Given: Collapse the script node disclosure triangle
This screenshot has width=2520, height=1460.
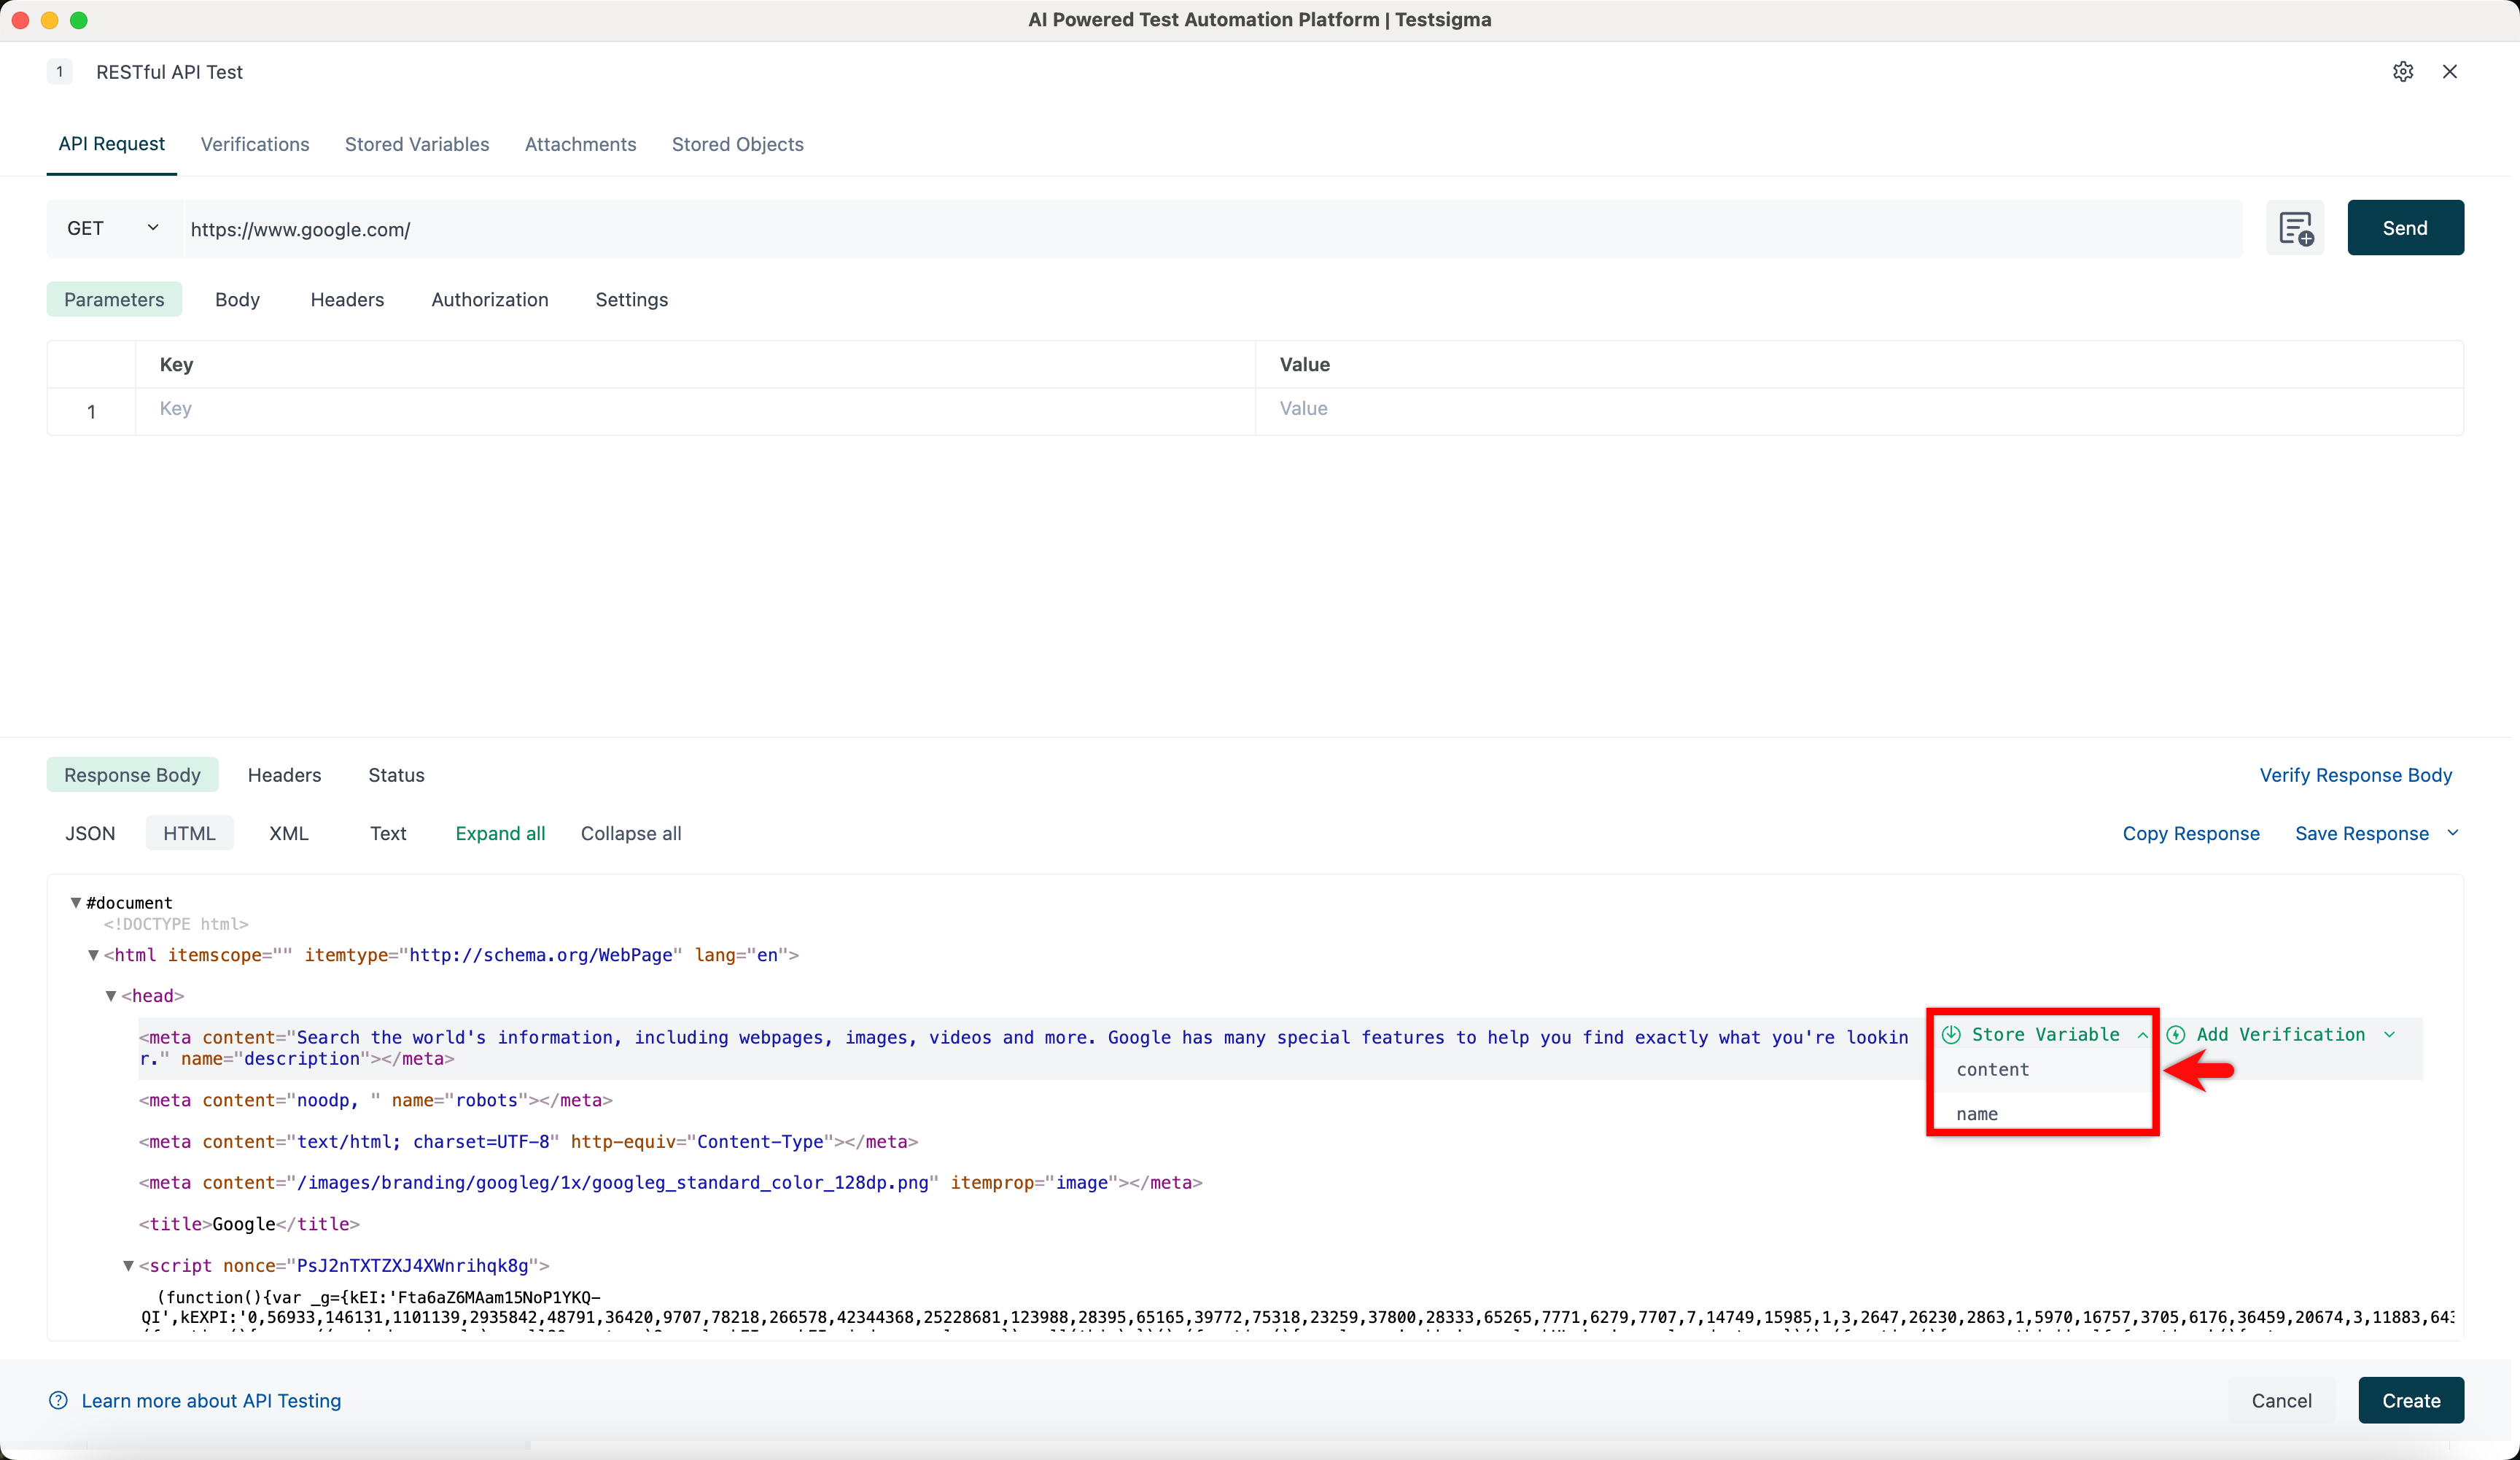Looking at the screenshot, I should pos(128,1265).
